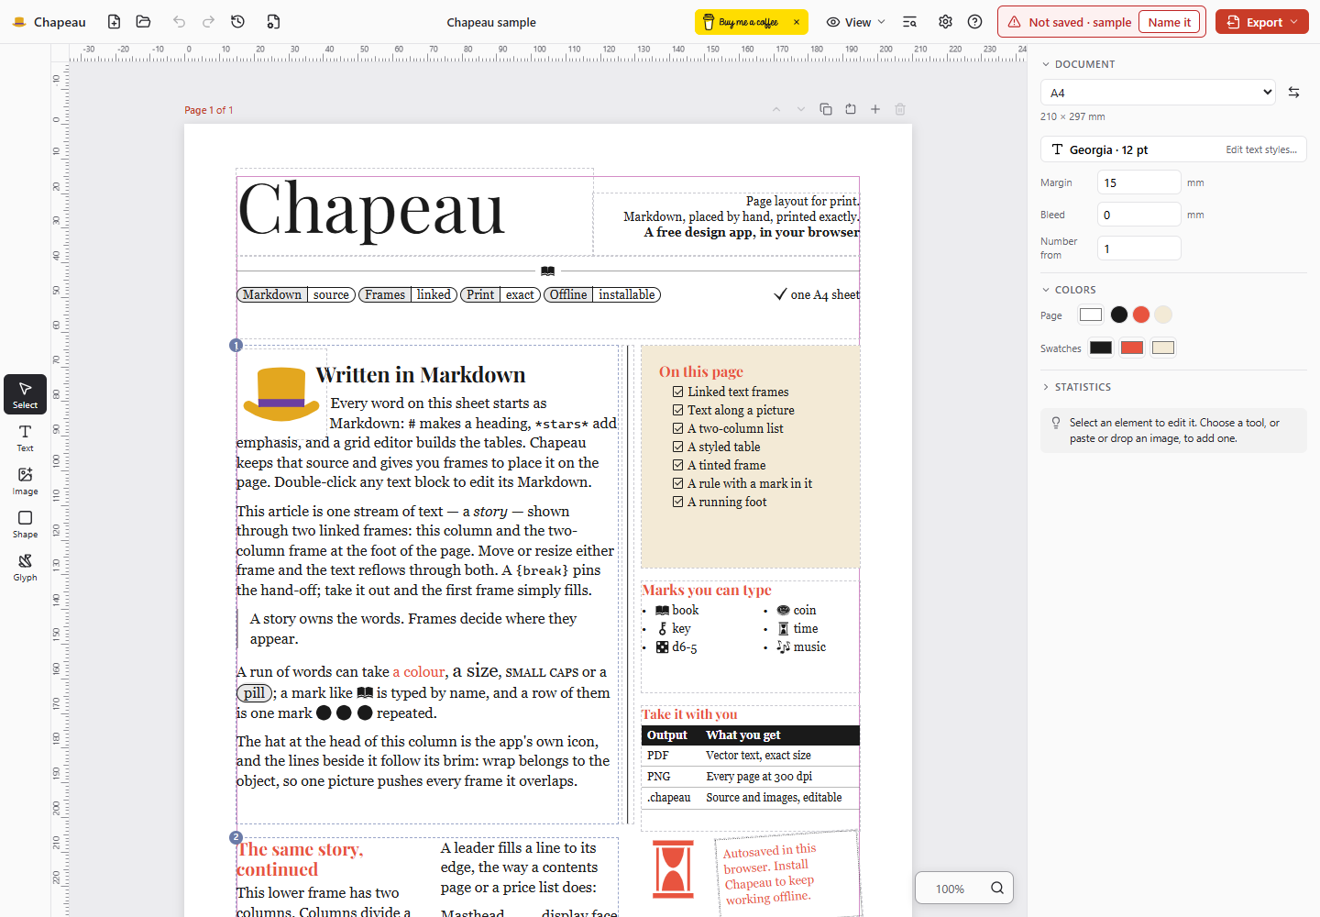Click the document settings file icon
The height and width of the screenshot is (917, 1320).
tap(273, 22)
